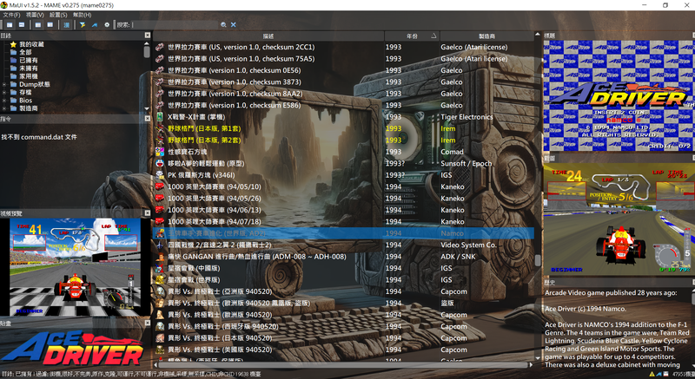Click icon of 四國戰機 2/音速之翼 2 row
The image size is (695, 379).
pos(160,245)
